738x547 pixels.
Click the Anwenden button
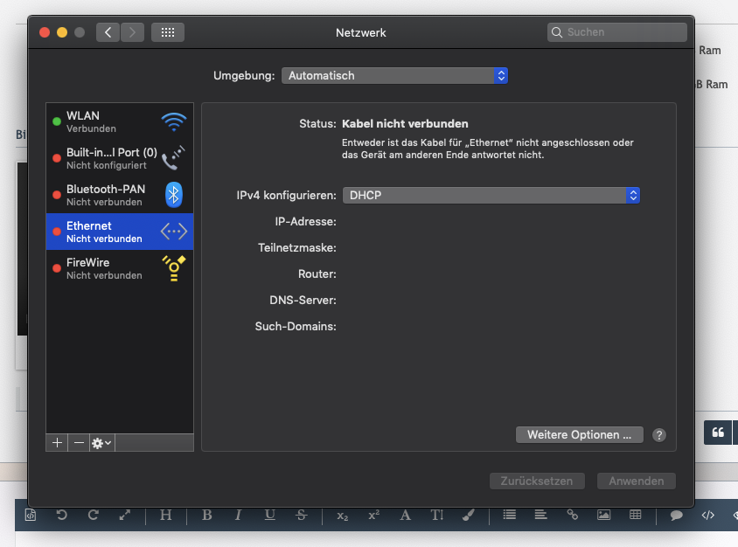(x=637, y=481)
